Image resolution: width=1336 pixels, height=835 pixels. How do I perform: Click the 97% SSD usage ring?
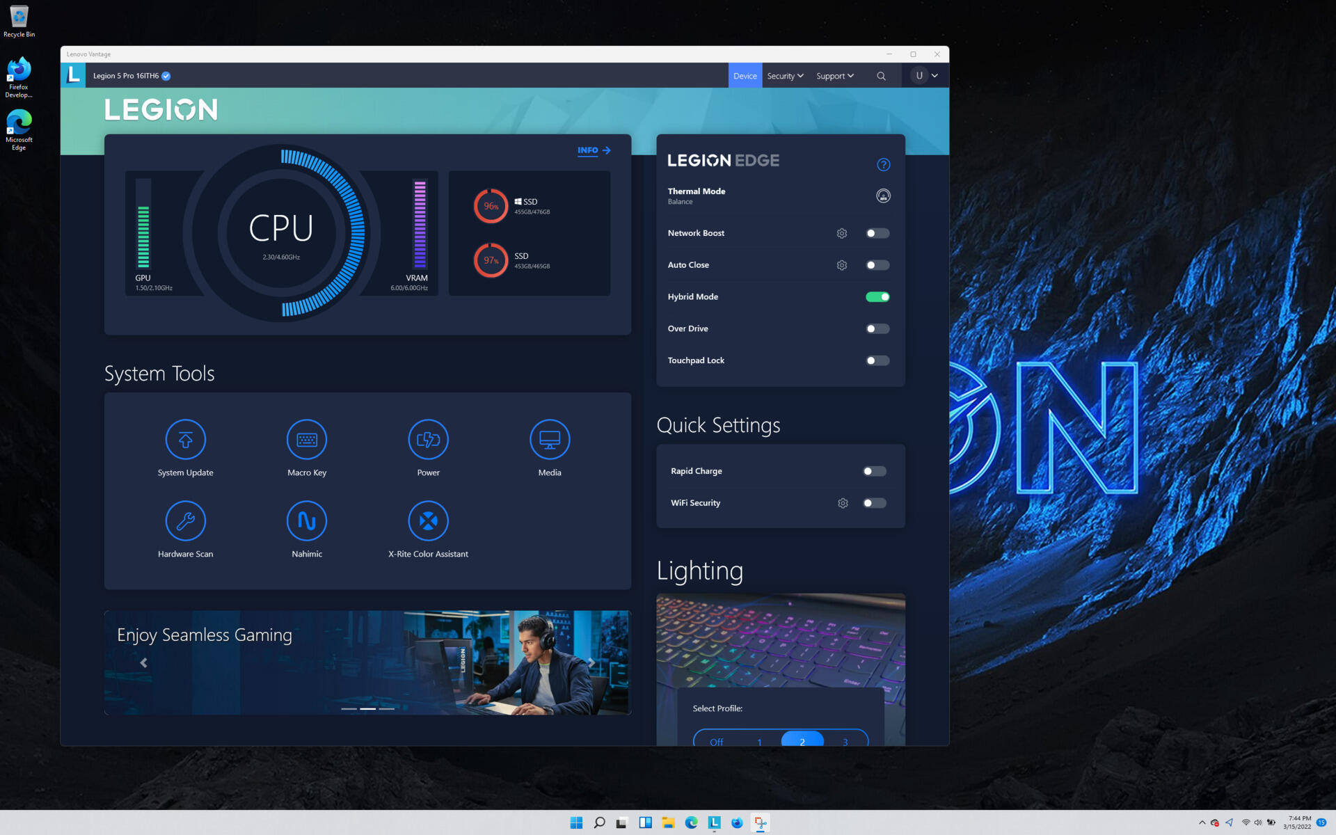tap(491, 260)
